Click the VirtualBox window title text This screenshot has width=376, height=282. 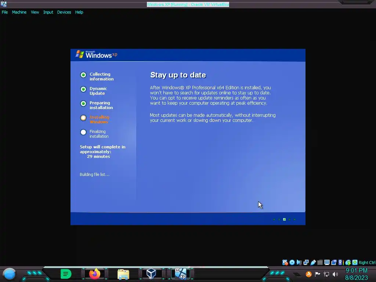click(188, 4)
